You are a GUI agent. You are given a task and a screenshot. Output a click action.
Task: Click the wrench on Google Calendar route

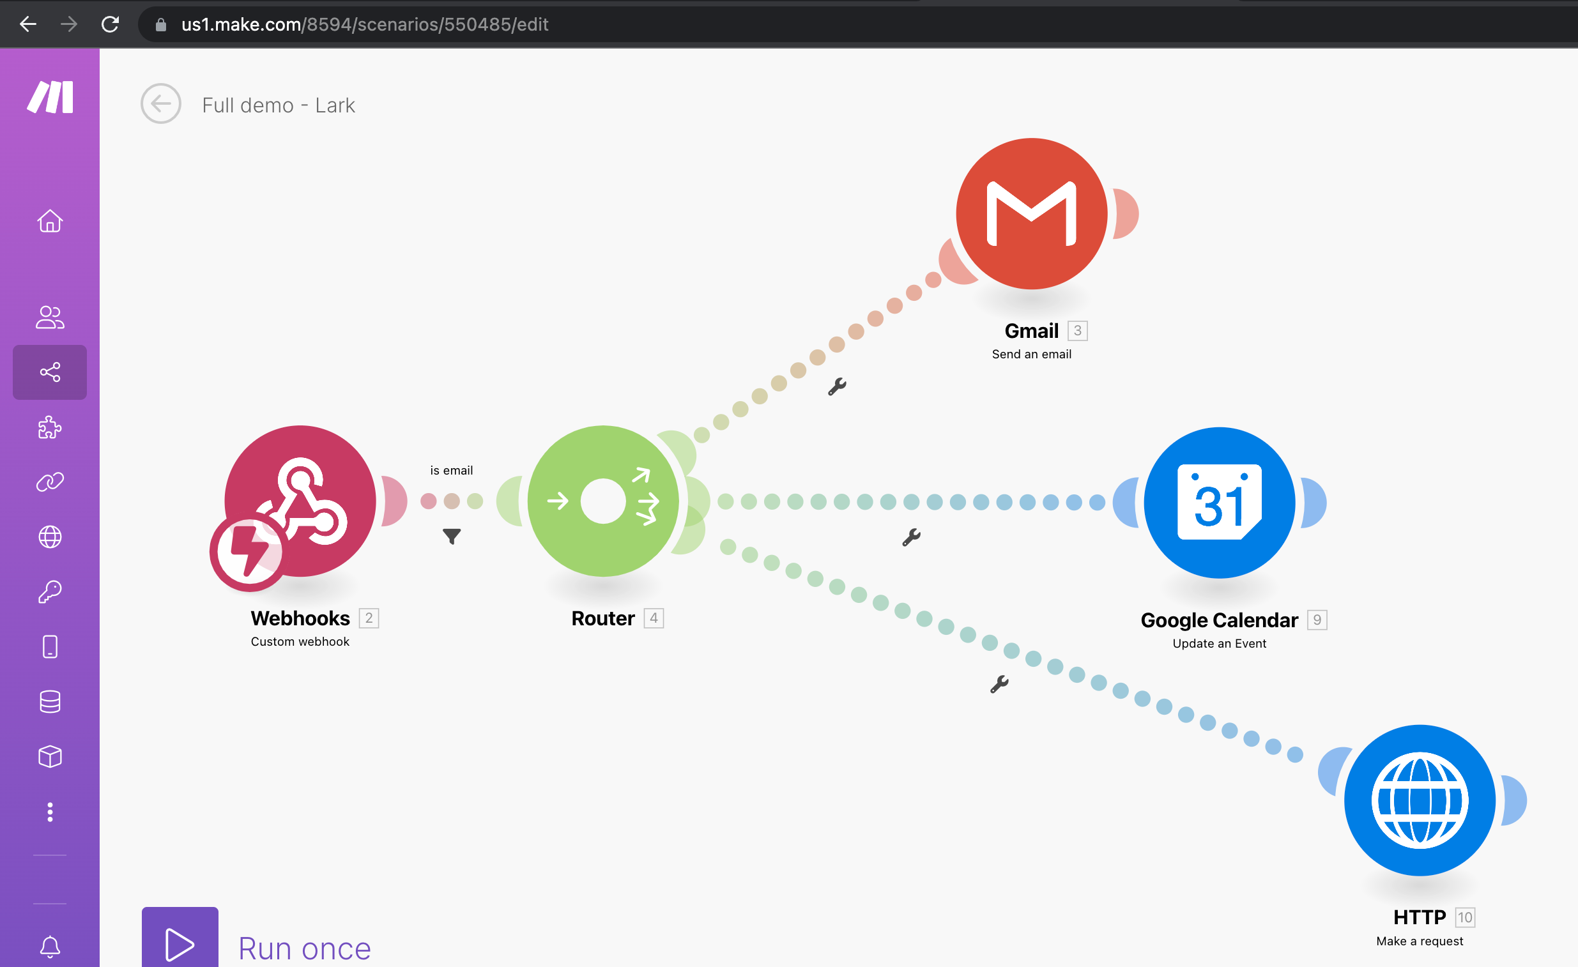pos(911,537)
